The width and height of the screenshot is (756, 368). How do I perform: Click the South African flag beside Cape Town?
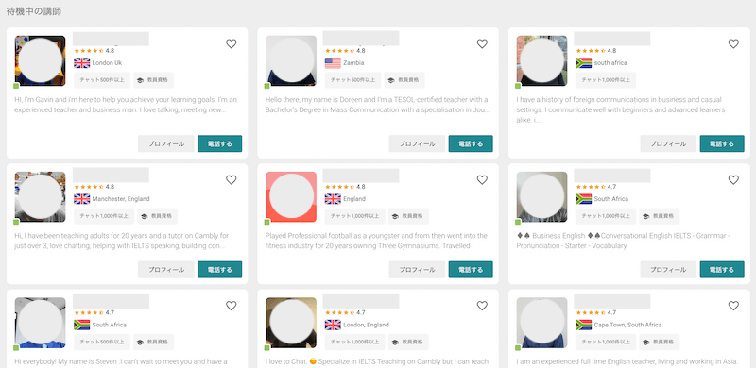coord(583,325)
